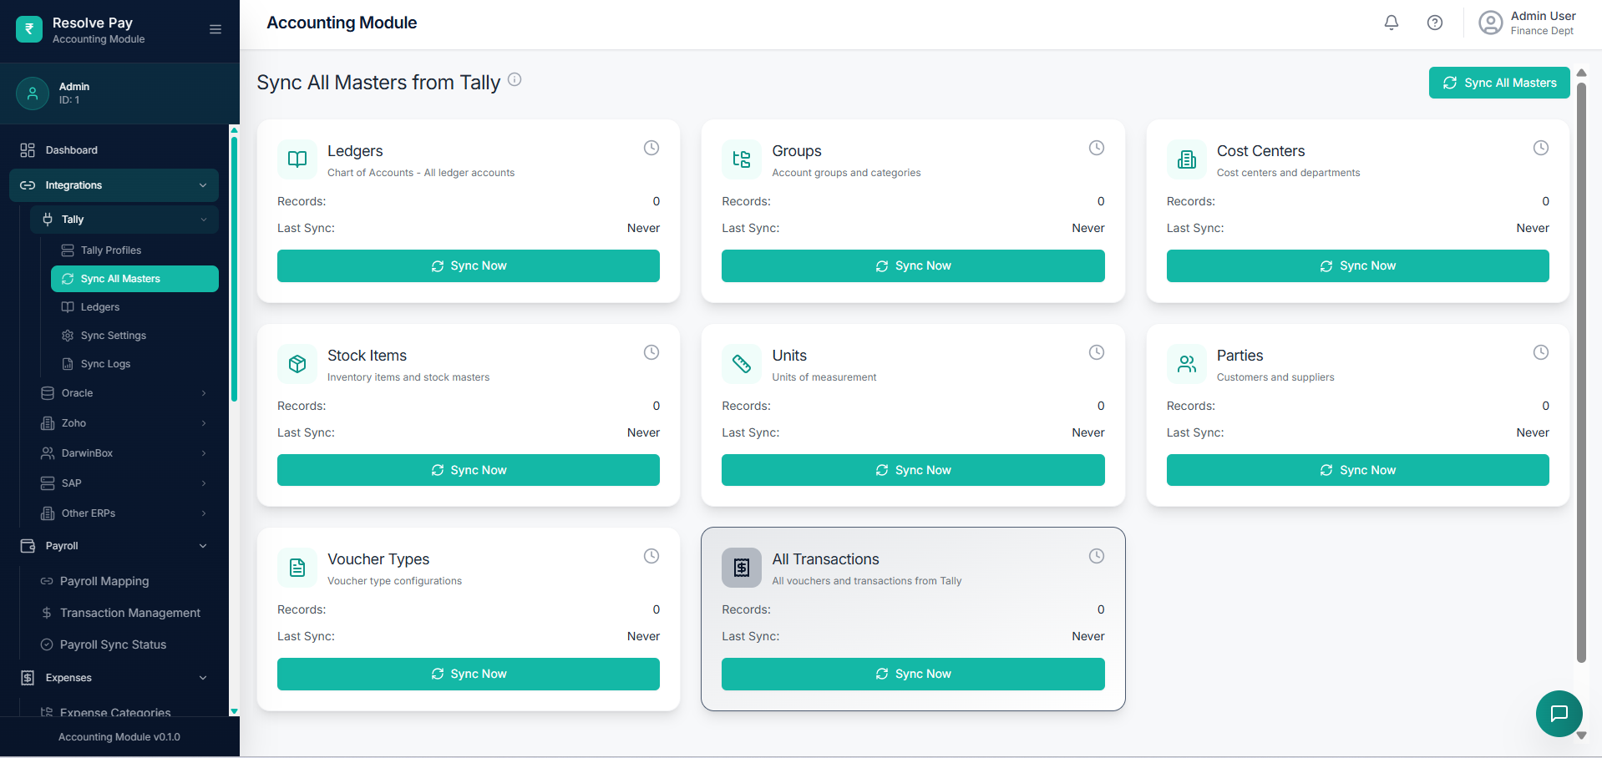The height and width of the screenshot is (758, 1602).
Task: Open the chat bubble widget
Action: point(1559,714)
